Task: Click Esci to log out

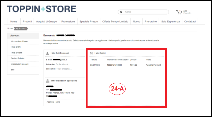Action: coord(13,70)
